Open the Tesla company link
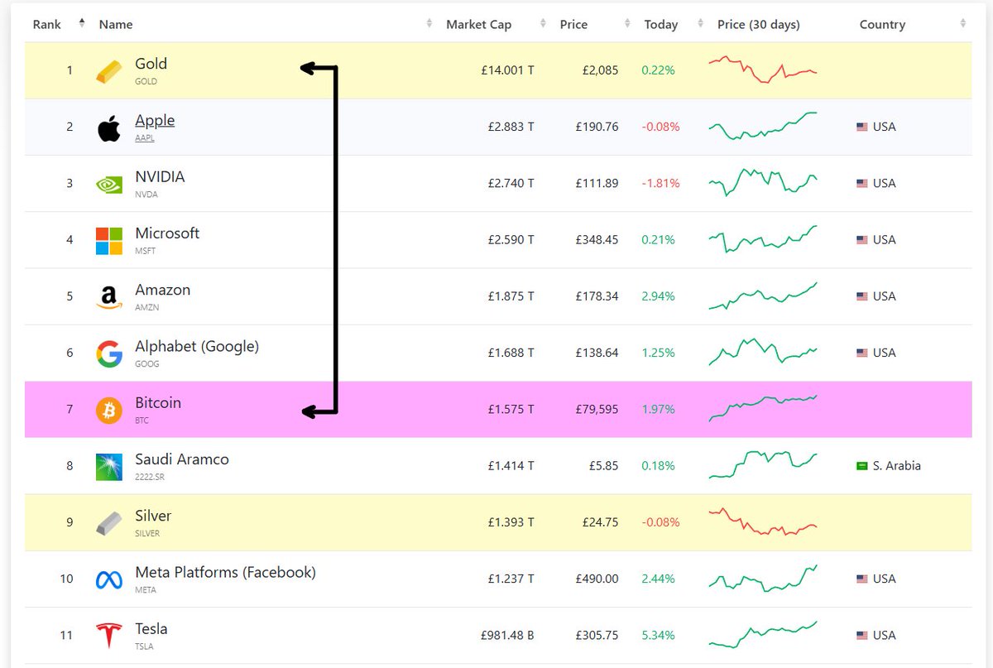Screen dimensions: 993x668 (x=151, y=629)
